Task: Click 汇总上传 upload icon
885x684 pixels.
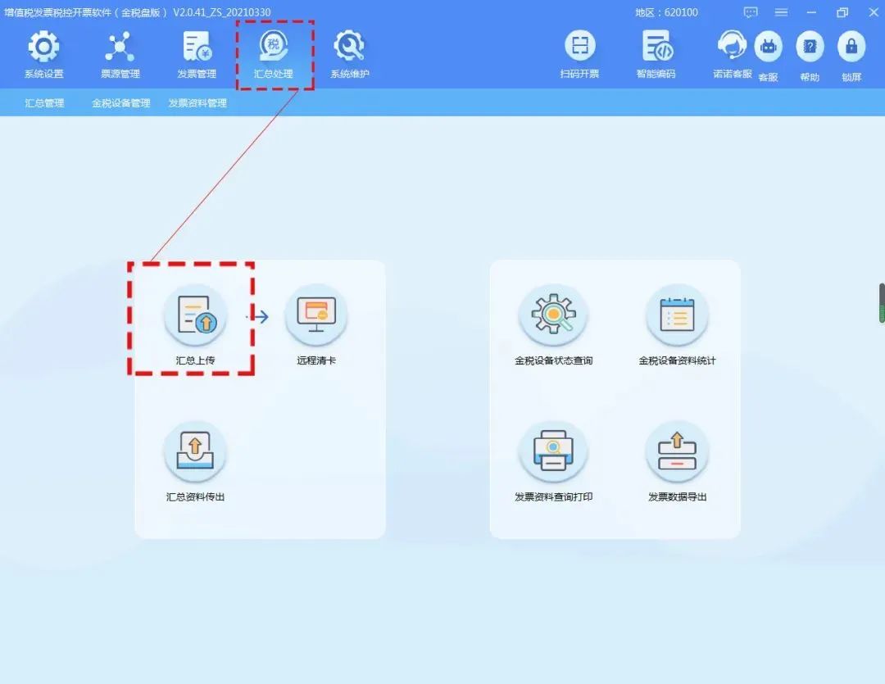Action: (195, 315)
